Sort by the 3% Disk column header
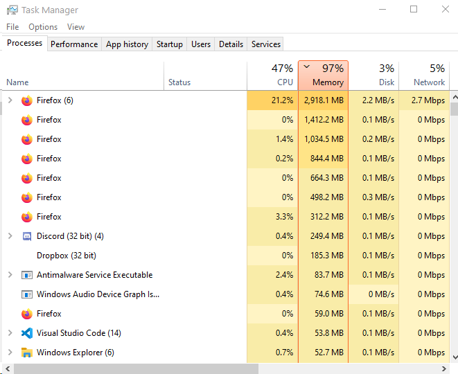This screenshot has width=458, height=374. pyautogui.click(x=373, y=76)
